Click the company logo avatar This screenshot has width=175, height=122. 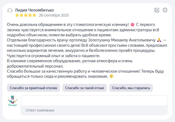[x=12, y=101]
